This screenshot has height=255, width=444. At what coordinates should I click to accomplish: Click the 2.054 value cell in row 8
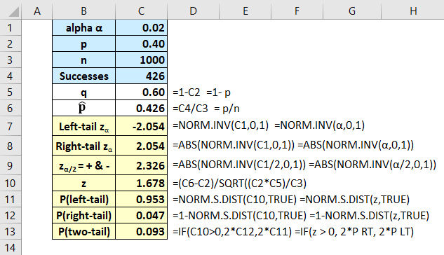[141, 146]
